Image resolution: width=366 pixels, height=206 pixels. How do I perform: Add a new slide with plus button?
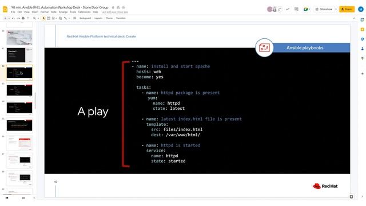point(5,18)
